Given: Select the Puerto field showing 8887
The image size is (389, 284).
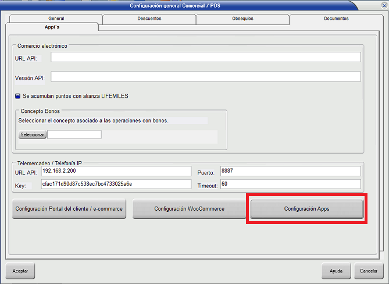Looking at the screenshot, I should coord(290,171).
